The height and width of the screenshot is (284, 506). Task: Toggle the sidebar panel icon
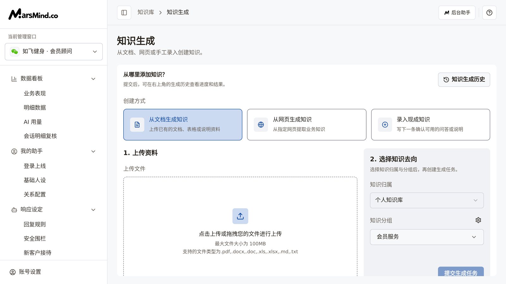click(x=124, y=13)
